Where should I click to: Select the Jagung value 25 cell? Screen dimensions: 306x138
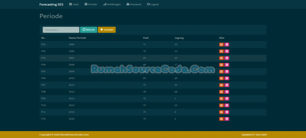click(x=195, y=85)
